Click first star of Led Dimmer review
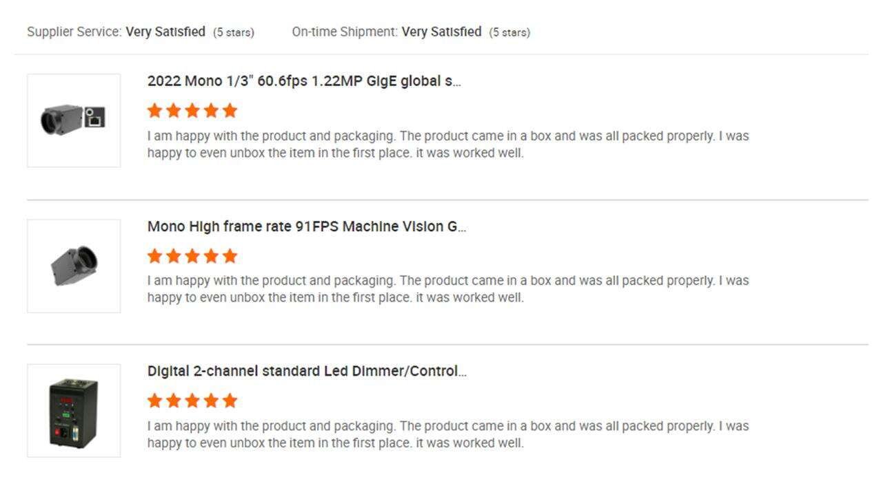This screenshot has width=879, height=477. 154,401
